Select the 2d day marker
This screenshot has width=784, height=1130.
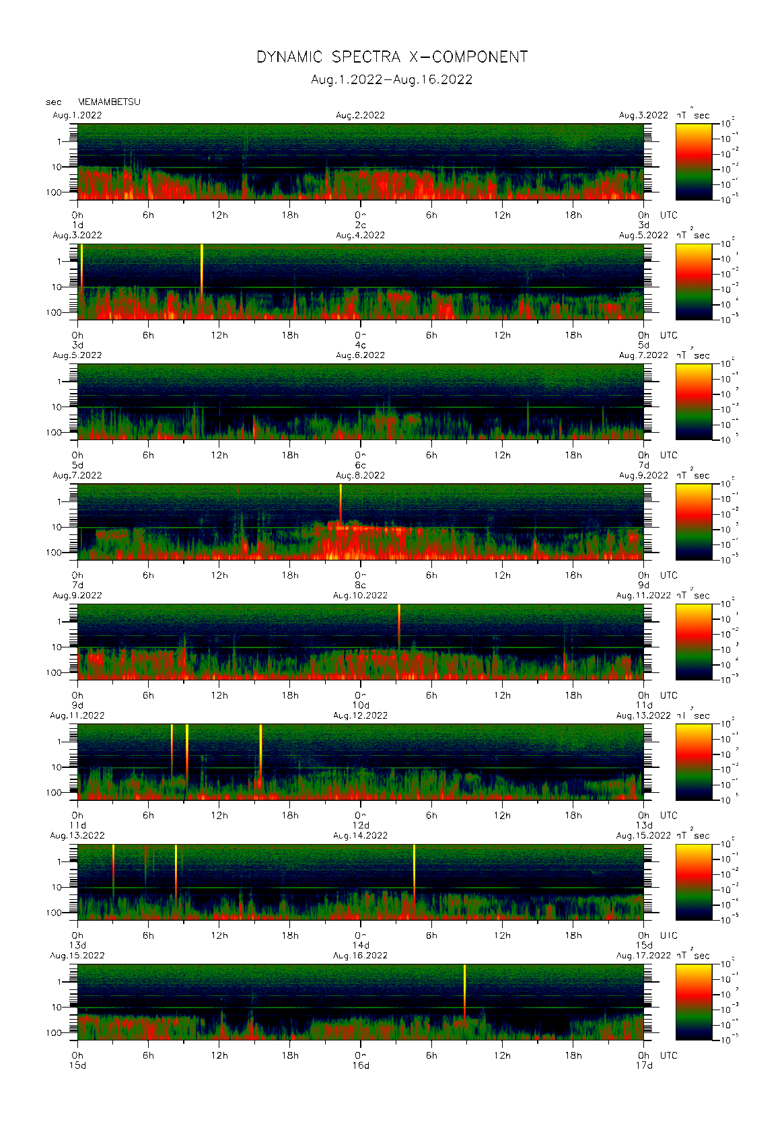coord(361,225)
